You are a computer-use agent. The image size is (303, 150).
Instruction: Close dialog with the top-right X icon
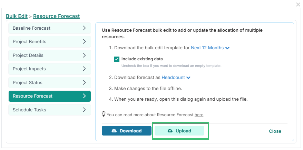click(x=298, y=4)
